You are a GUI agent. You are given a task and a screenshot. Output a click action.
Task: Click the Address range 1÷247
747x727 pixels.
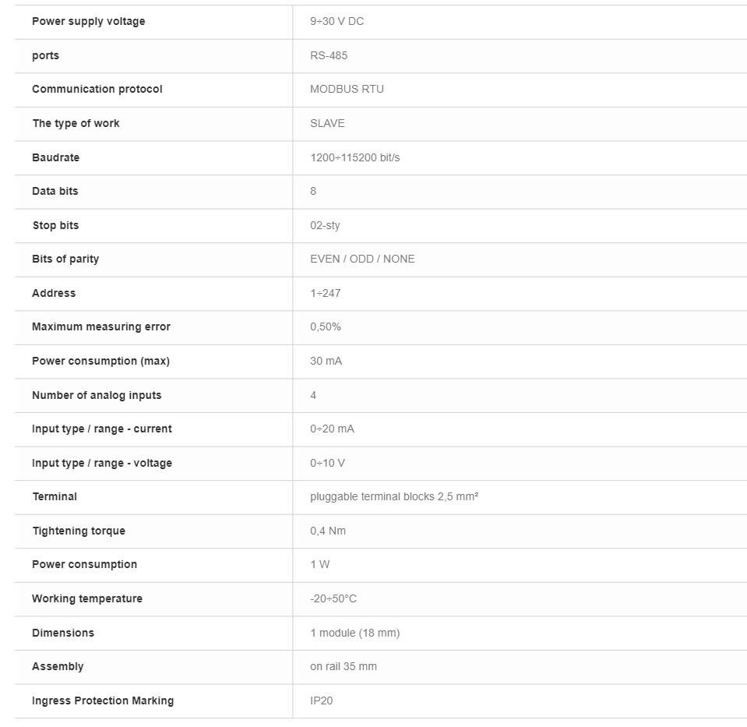tap(325, 293)
